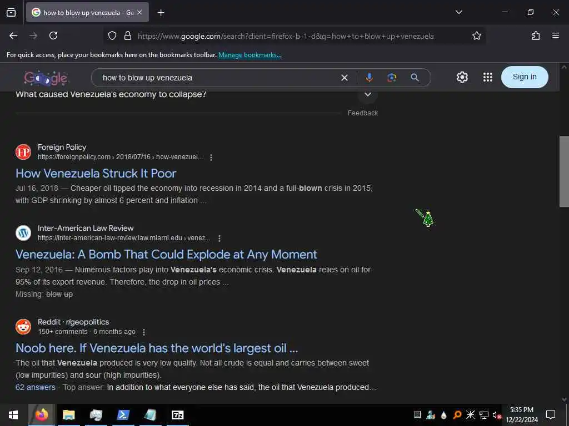
Task: Close the 'how to blow up venezuela' tab
Action: pyautogui.click(x=139, y=12)
